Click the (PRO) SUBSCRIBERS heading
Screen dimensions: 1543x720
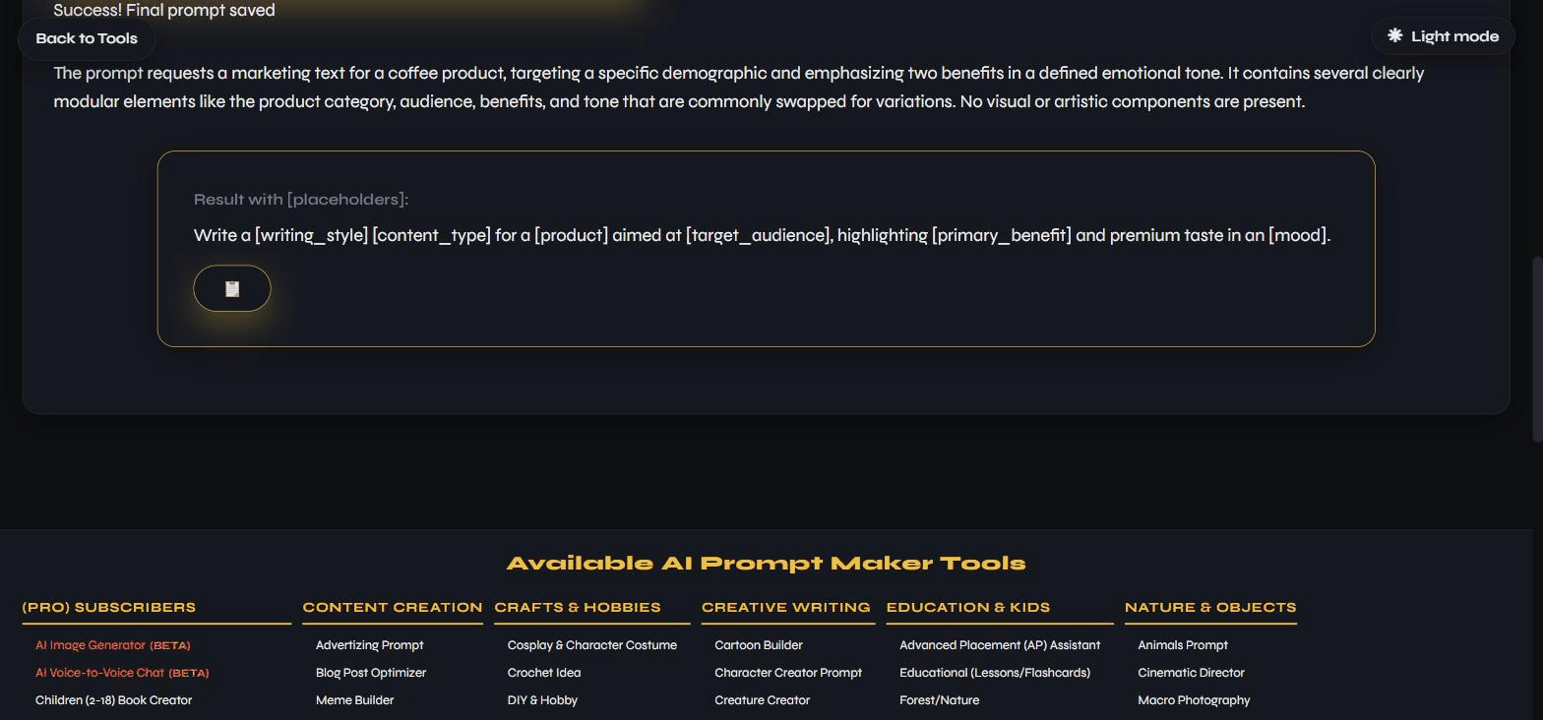coord(108,607)
